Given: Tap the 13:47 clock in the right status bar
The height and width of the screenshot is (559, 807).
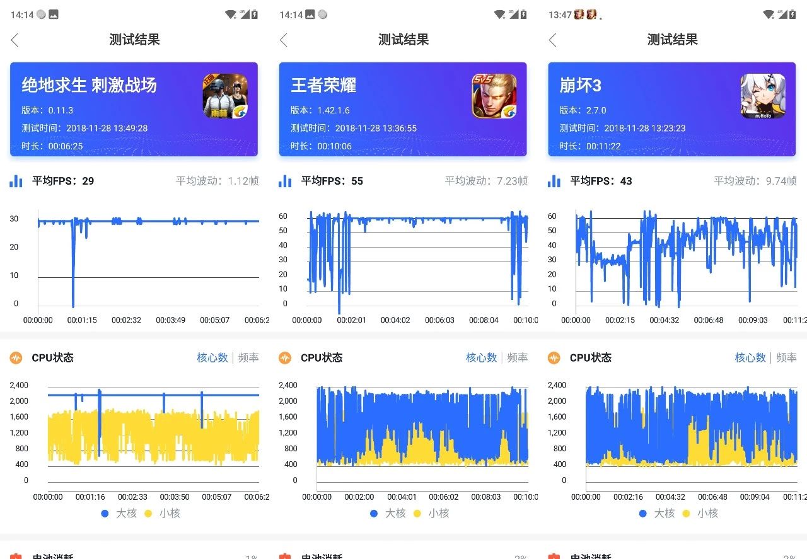Looking at the screenshot, I should tap(560, 14).
